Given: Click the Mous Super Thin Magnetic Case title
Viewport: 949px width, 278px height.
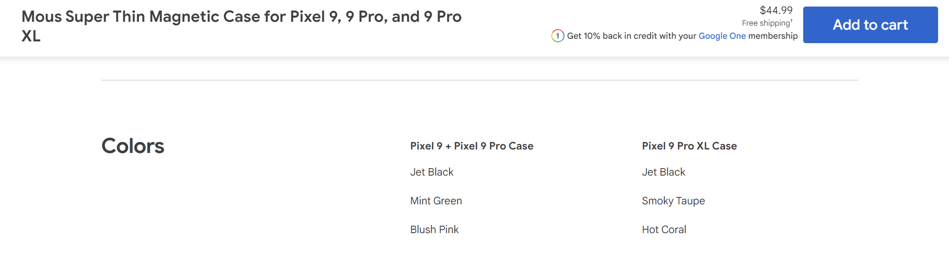Looking at the screenshot, I should 241,17.
